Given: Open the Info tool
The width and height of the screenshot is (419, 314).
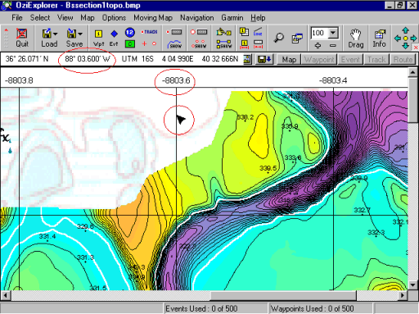Looking at the screenshot, I should tap(379, 38).
